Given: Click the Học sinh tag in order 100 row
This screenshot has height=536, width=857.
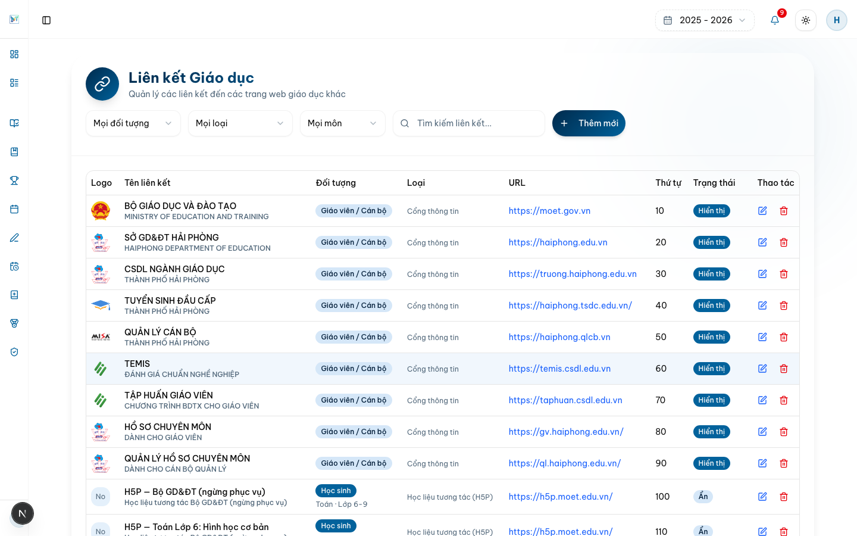Looking at the screenshot, I should pyautogui.click(x=336, y=491).
